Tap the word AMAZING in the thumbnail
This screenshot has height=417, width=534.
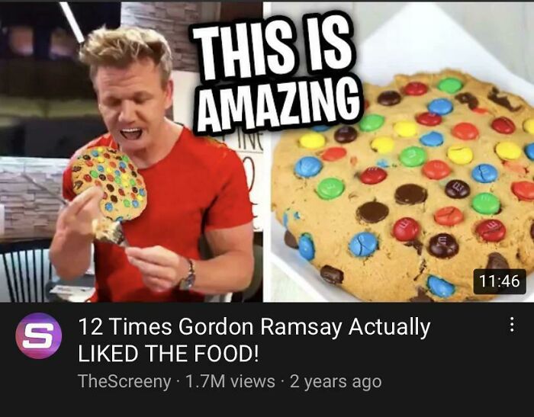coord(278,105)
